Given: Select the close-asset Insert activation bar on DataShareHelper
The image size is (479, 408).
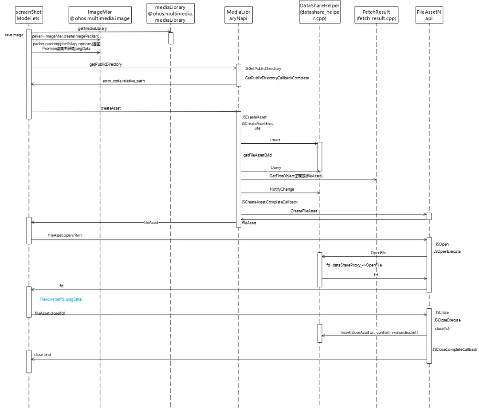Looking at the screenshot, I should point(320,333).
